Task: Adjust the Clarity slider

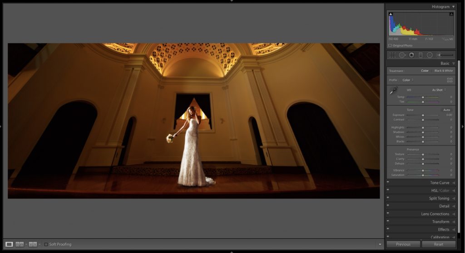Action: tap(423, 159)
